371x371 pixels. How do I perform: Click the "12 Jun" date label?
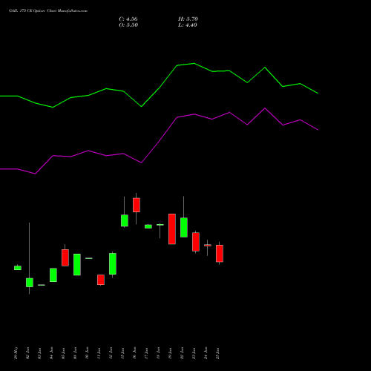point(111,353)
